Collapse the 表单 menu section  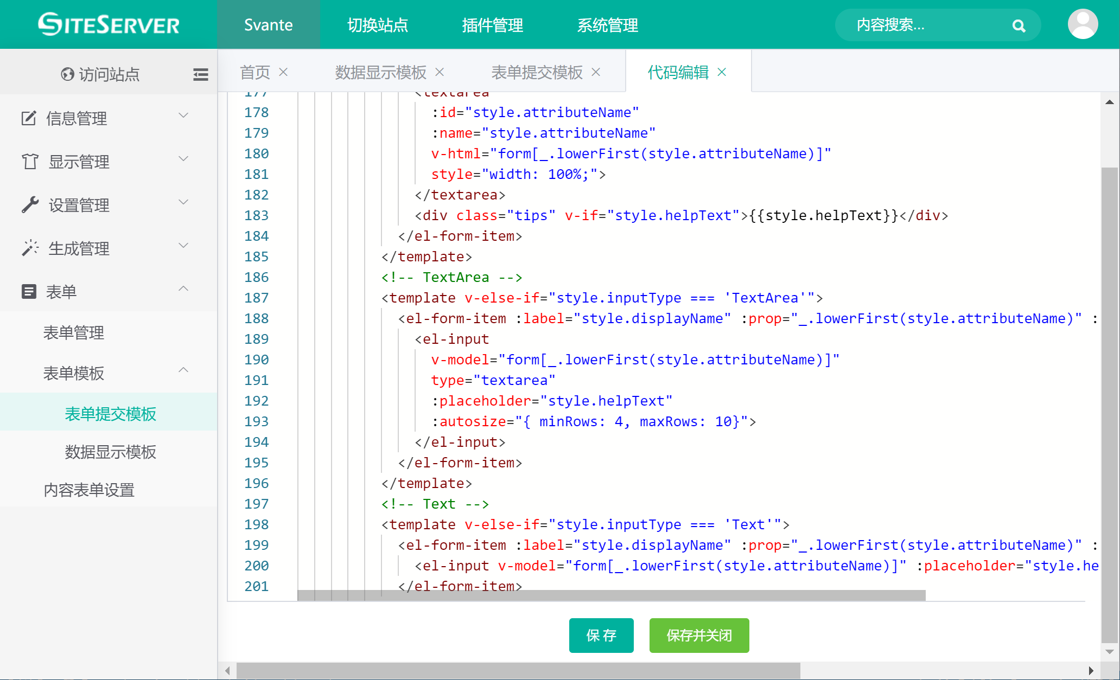183,289
